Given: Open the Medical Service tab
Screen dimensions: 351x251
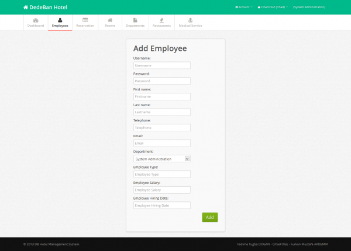Looking at the screenshot, I should coord(190,23).
